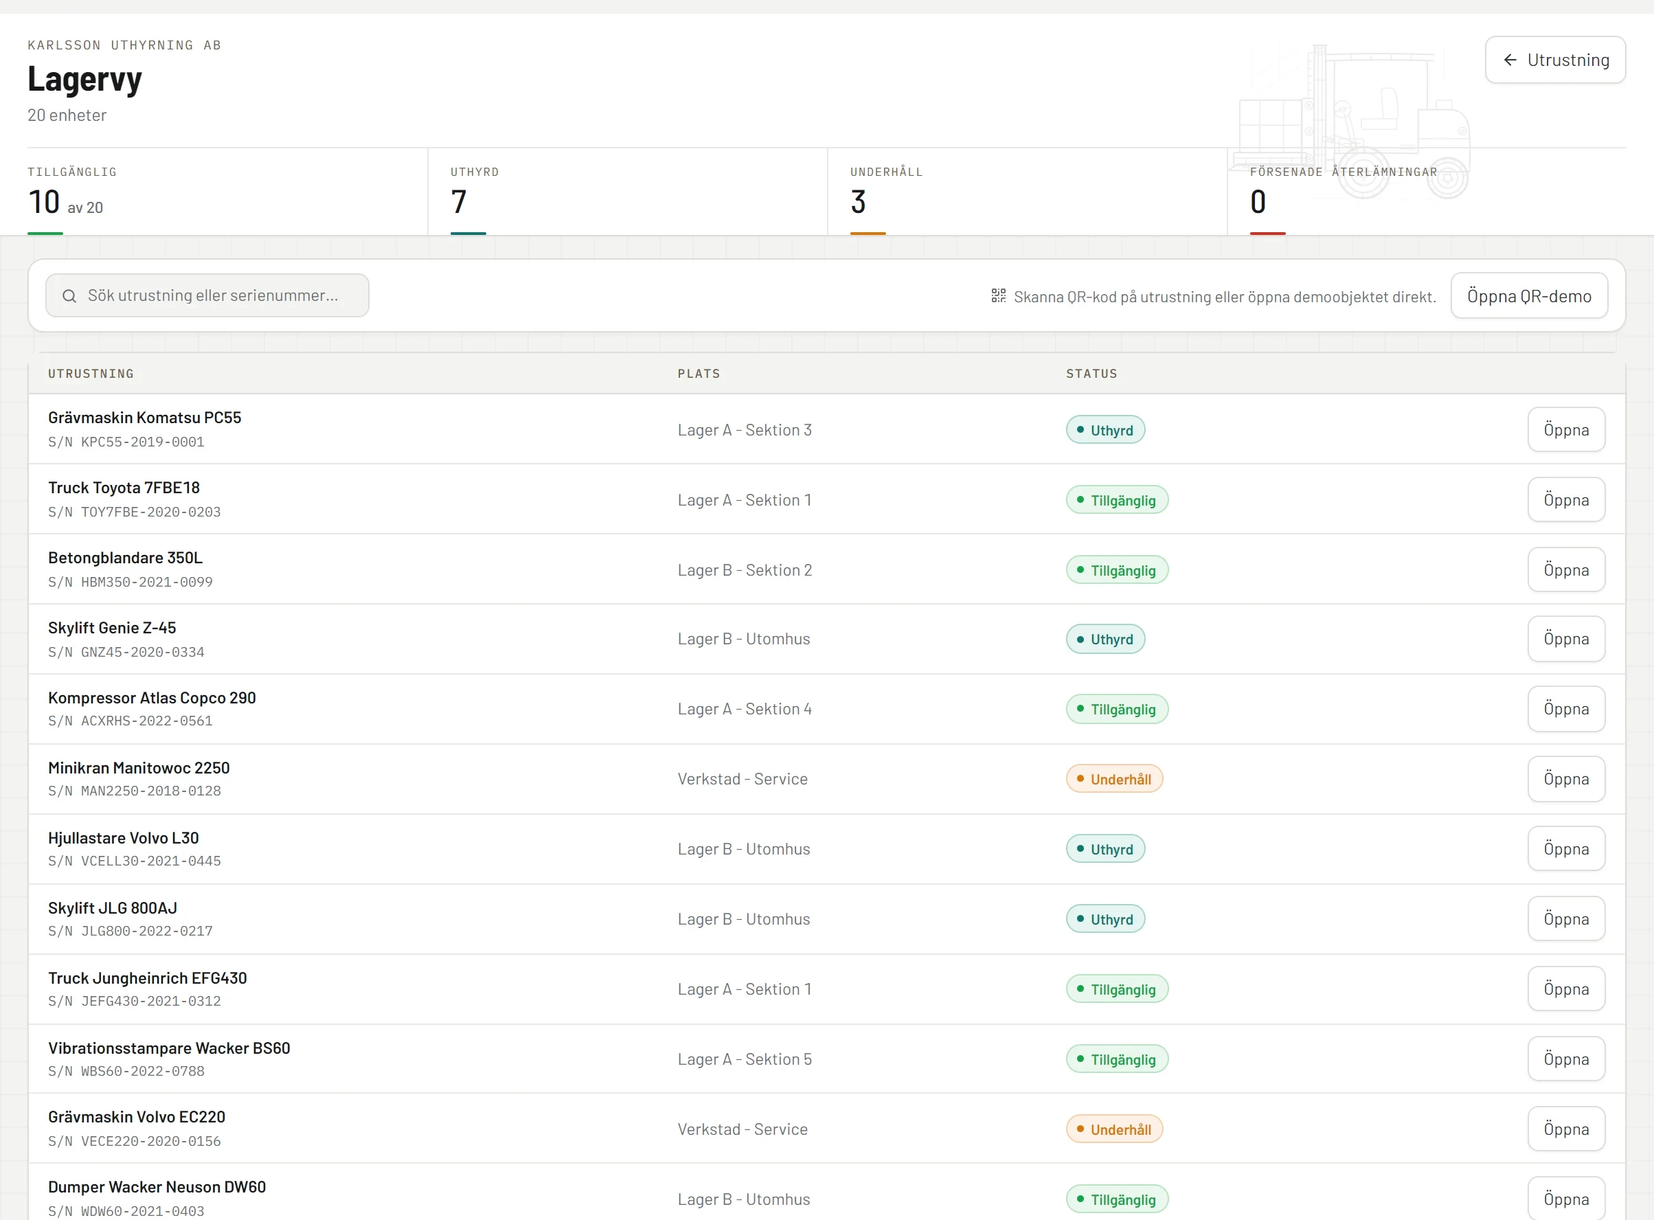This screenshot has height=1220, width=1654.
Task: Open Betongblandare 350L details
Action: tap(1566, 570)
